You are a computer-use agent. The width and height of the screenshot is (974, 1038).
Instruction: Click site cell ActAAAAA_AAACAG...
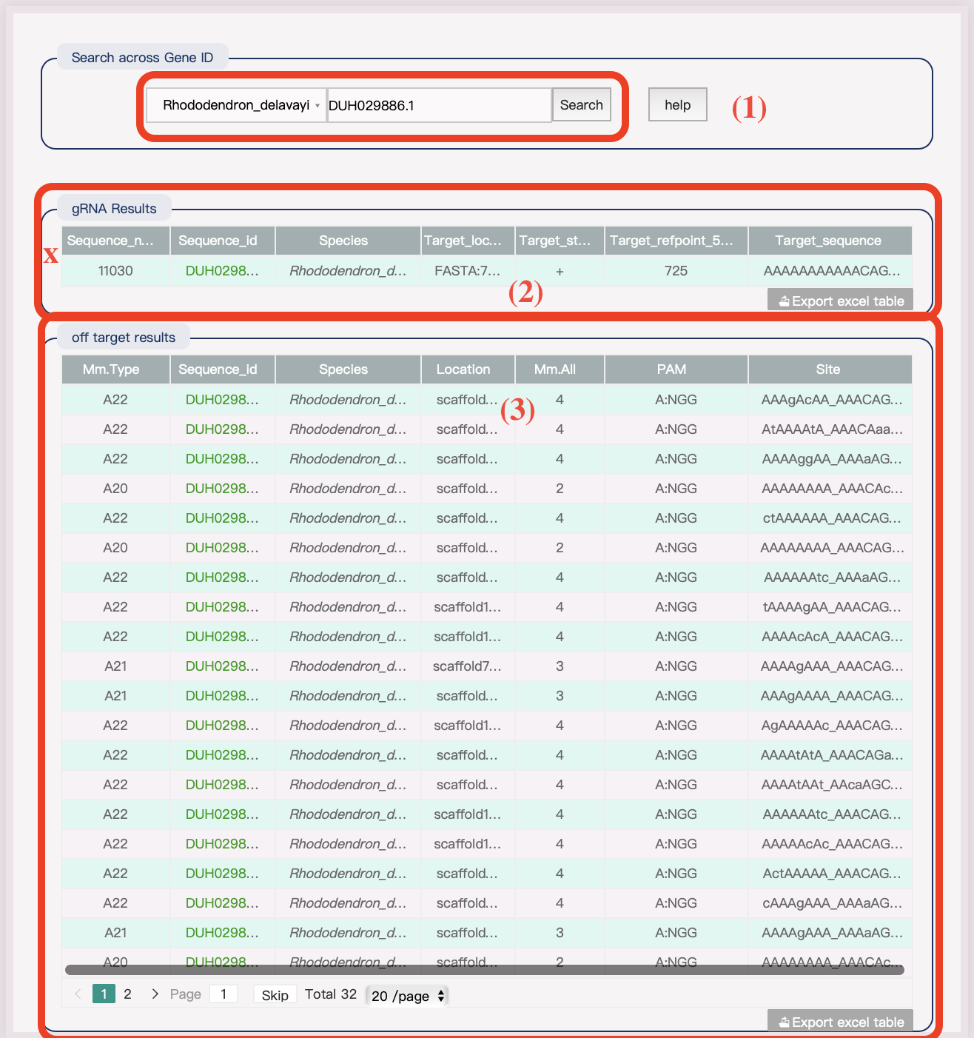(x=830, y=874)
